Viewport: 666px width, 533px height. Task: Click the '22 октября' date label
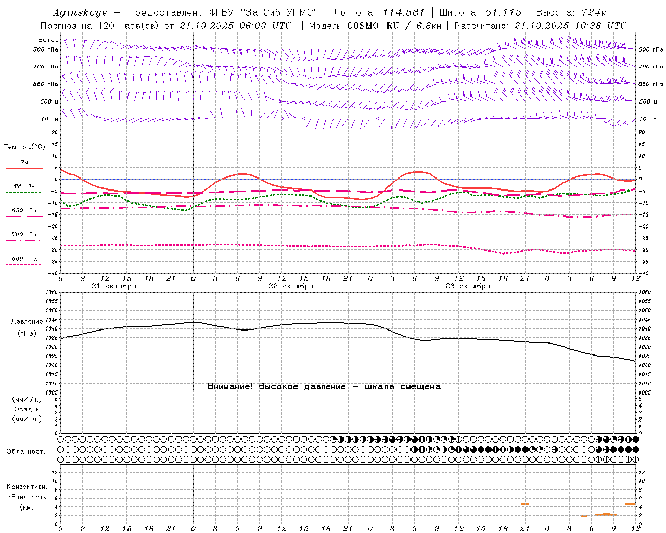(291, 286)
